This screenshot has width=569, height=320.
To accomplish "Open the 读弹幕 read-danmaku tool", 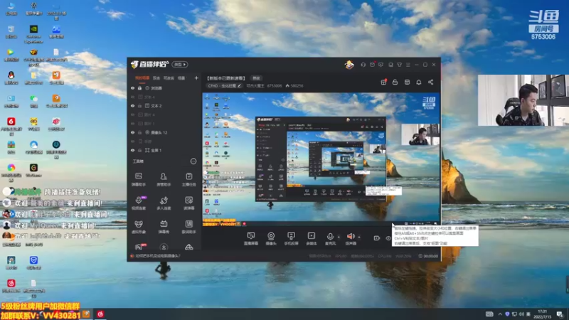I will 188,203.
